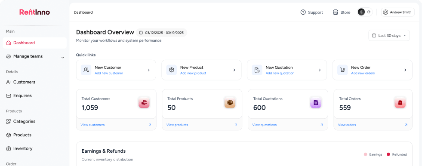Click the Inventory clipboard icon

pyautogui.click(x=9, y=148)
